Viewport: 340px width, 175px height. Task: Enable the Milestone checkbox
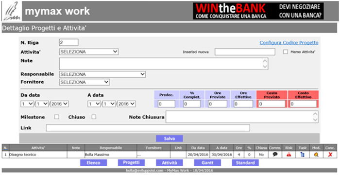pos(57,117)
